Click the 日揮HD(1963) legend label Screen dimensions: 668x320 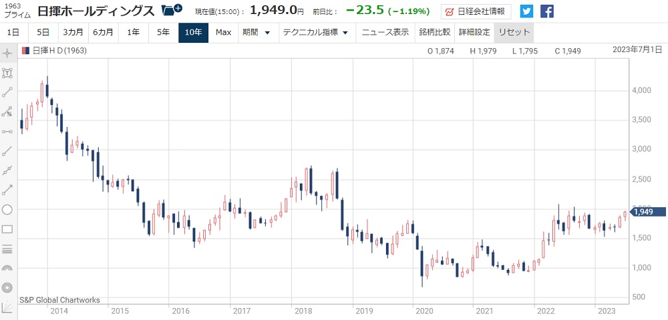59,51
